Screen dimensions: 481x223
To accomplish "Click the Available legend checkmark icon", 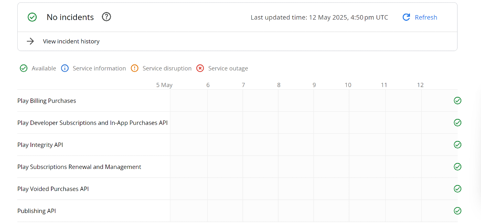I will 24,68.
